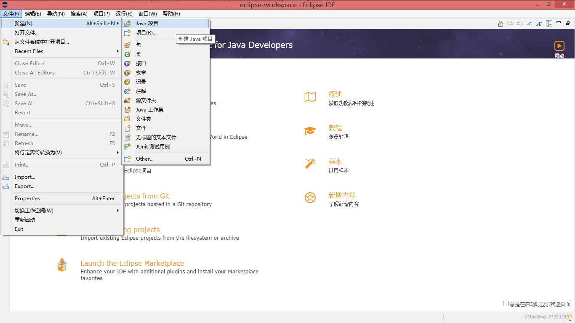
Task: Click the orange 隐藏 play icon
Action: point(559,46)
